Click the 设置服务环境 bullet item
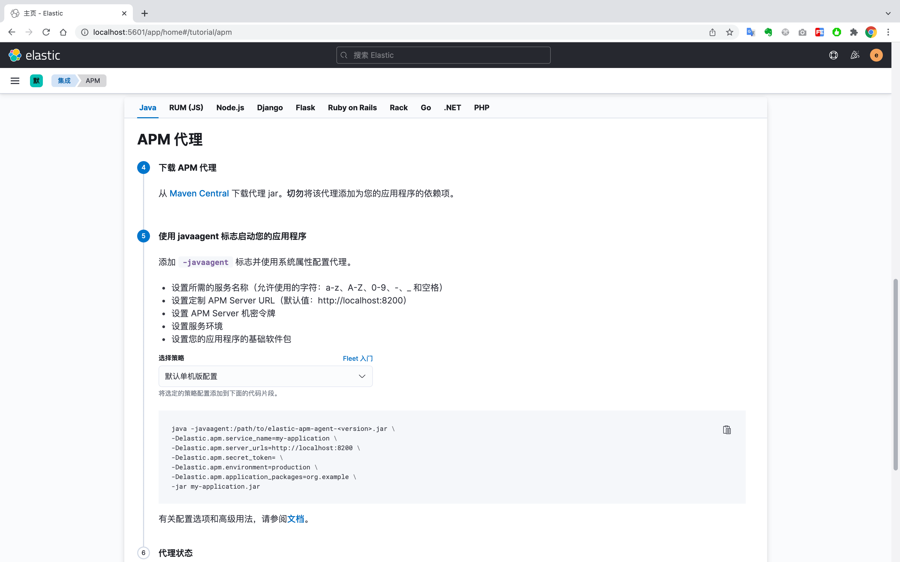 click(197, 326)
